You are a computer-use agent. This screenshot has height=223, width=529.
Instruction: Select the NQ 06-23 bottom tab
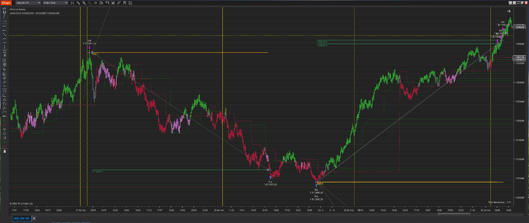(x=22, y=219)
